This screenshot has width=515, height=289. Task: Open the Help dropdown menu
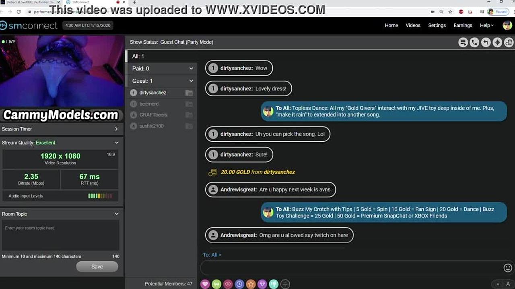click(486, 25)
